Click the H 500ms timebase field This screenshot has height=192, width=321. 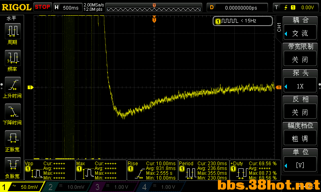point(68,8)
